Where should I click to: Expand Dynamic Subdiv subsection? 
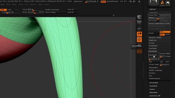coord(155,38)
